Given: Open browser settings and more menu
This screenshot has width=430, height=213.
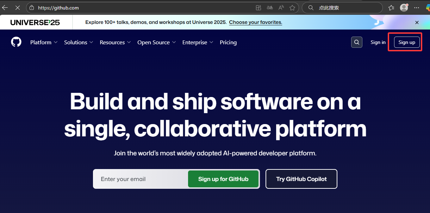Looking at the screenshot, I should pos(417,7).
